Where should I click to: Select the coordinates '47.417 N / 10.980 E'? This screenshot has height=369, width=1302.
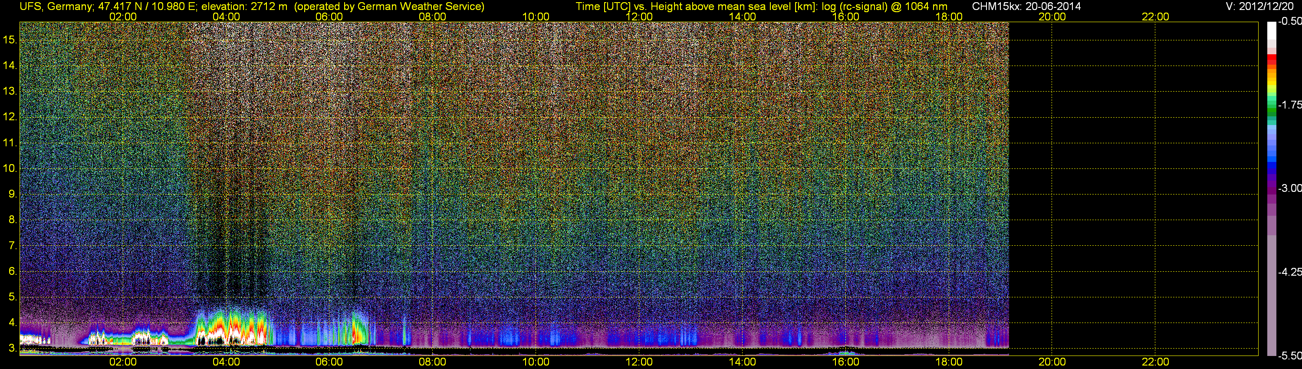click(147, 7)
